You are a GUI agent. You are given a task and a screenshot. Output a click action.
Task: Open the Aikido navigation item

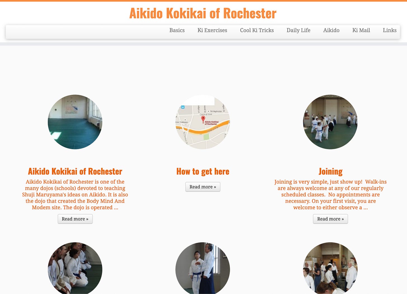coord(331,30)
